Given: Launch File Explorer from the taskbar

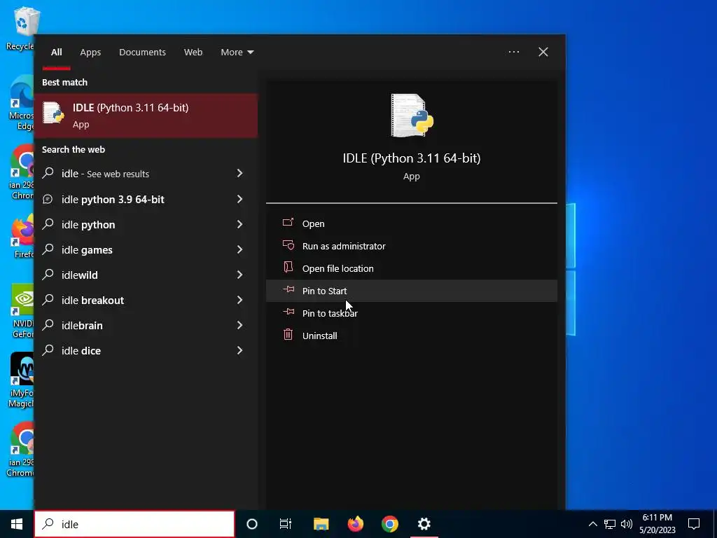Looking at the screenshot, I should coord(321,524).
